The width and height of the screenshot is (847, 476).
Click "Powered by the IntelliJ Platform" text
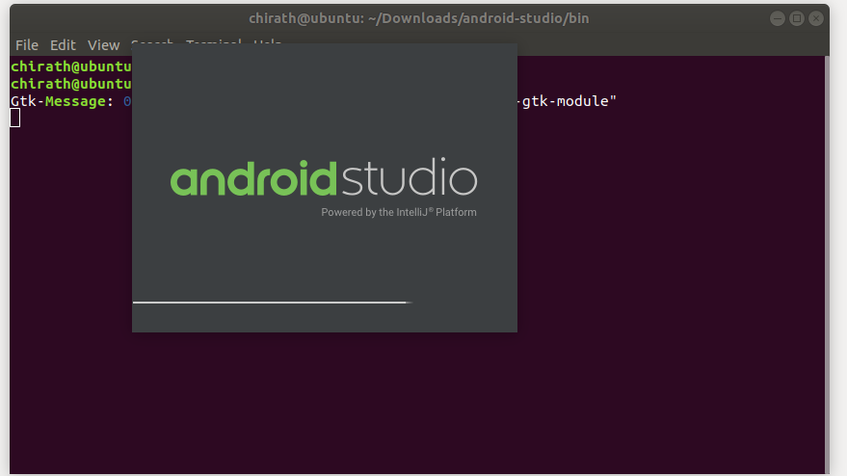click(x=399, y=212)
